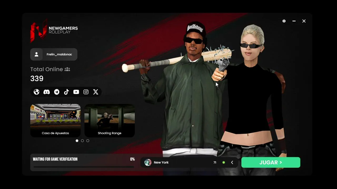Viewport: 337px width, 189px height.
Task: Open the Instagram profile icon
Action: [86, 92]
